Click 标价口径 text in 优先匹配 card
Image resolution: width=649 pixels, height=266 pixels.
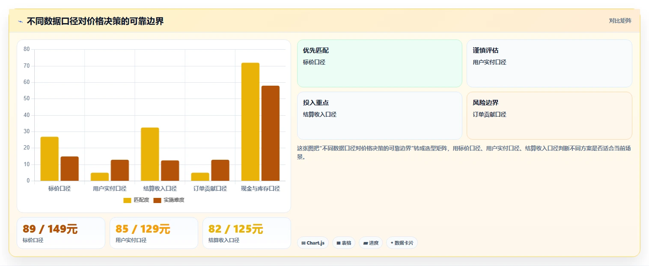pos(314,63)
